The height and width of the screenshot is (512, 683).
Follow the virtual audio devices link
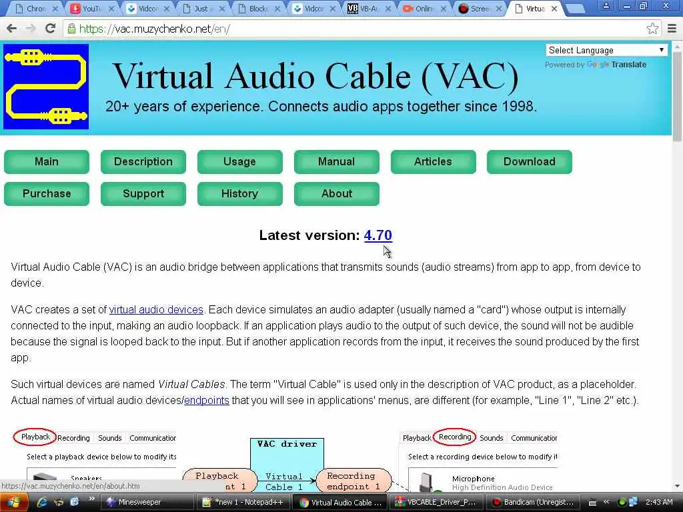pyautogui.click(x=156, y=309)
